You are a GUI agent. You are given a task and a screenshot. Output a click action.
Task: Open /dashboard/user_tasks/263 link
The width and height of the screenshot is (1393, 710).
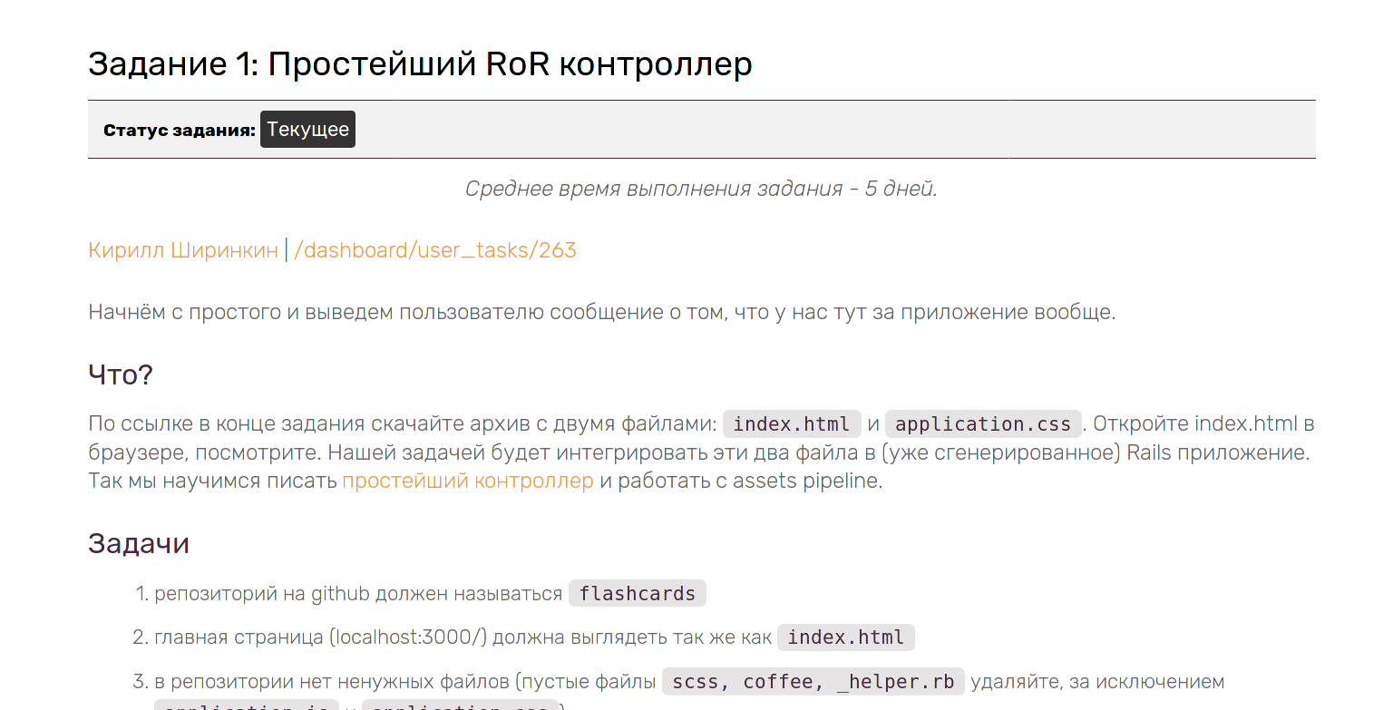(435, 250)
